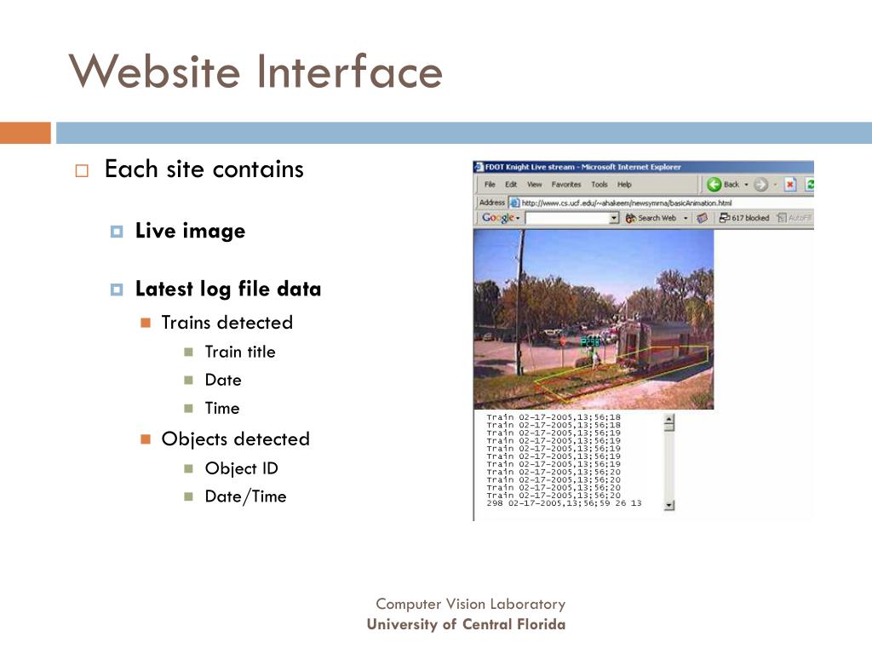Click the green Refresh icon
The width and height of the screenshot is (872, 654).
point(811,185)
